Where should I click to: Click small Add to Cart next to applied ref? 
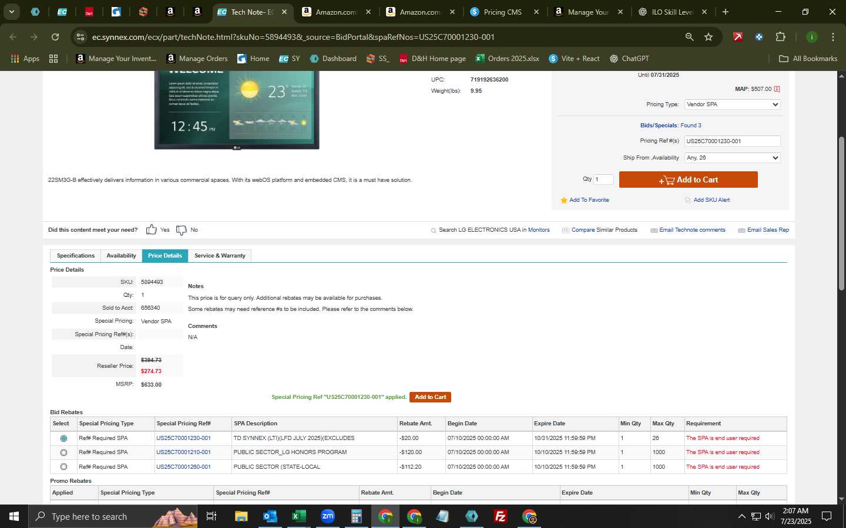[430, 397]
